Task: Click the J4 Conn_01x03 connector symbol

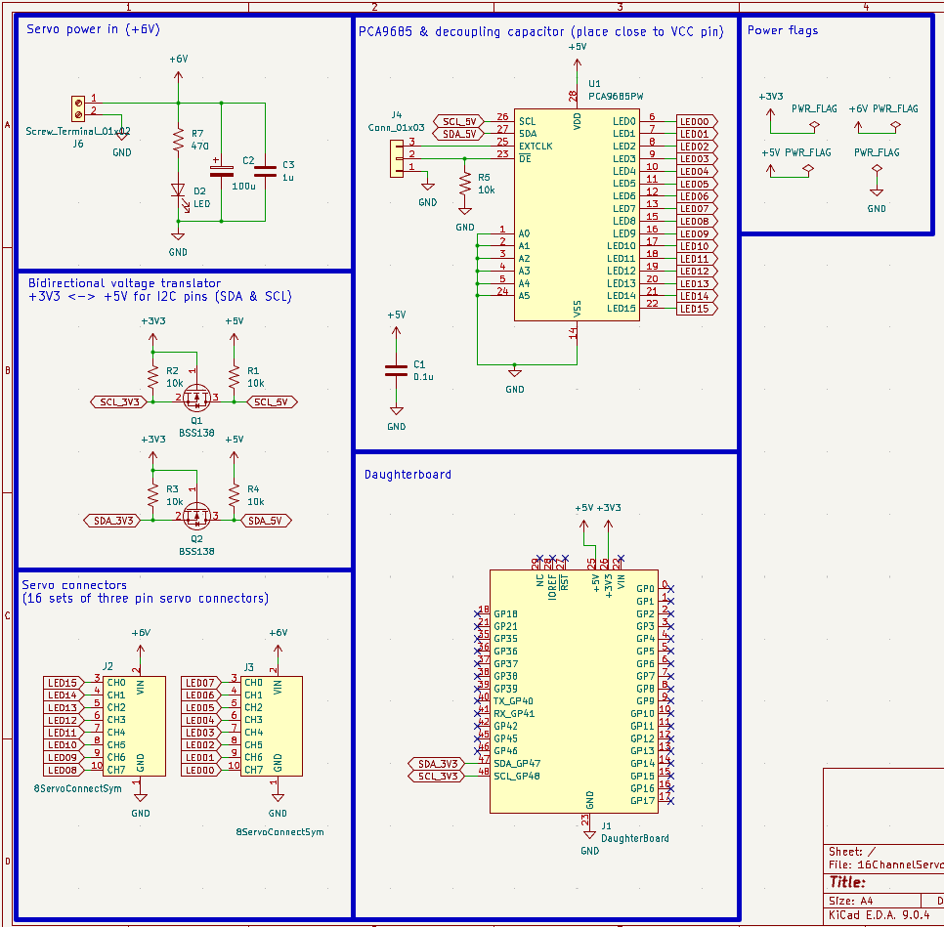Action: click(x=397, y=157)
